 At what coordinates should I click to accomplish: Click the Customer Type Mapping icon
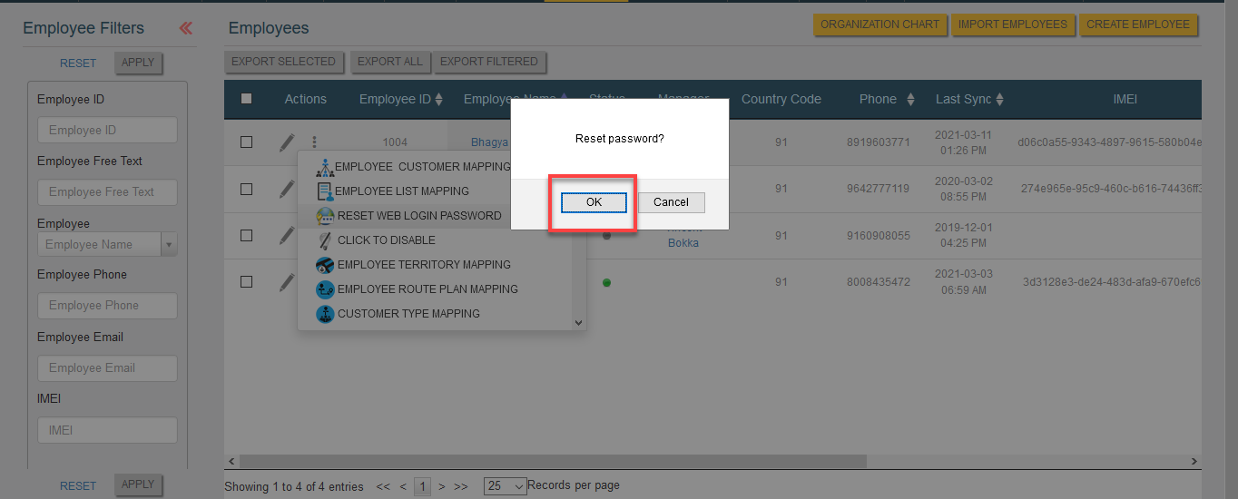point(325,314)
